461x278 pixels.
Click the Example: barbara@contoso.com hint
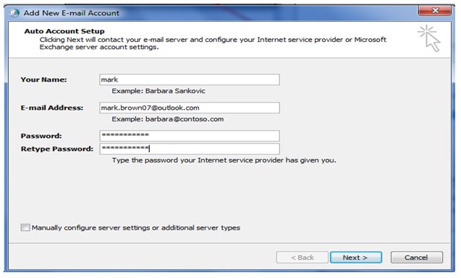[168, 119]
